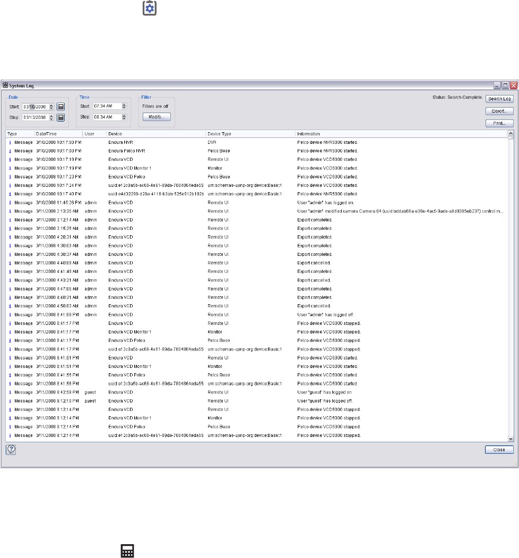Click the Modify... filter button
The image size is (519, 558).
(157, 117)
